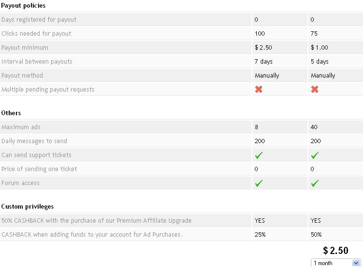Click the first green checkmark for support tickets

[x=259, y=155]
